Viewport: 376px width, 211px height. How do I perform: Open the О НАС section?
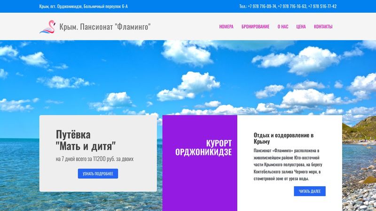(x=283, y=27)
